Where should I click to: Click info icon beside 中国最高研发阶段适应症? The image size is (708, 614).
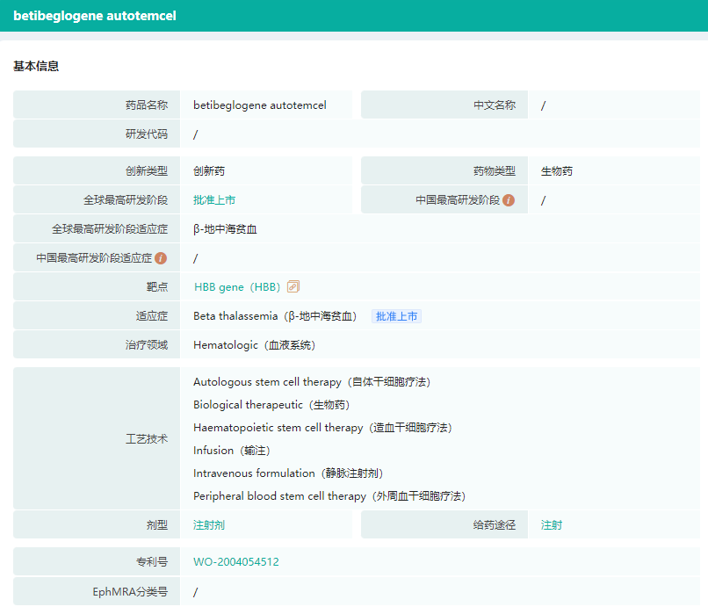pos(161,258)
